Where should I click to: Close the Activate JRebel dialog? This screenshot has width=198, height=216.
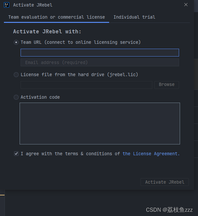(x=186, y=5)
